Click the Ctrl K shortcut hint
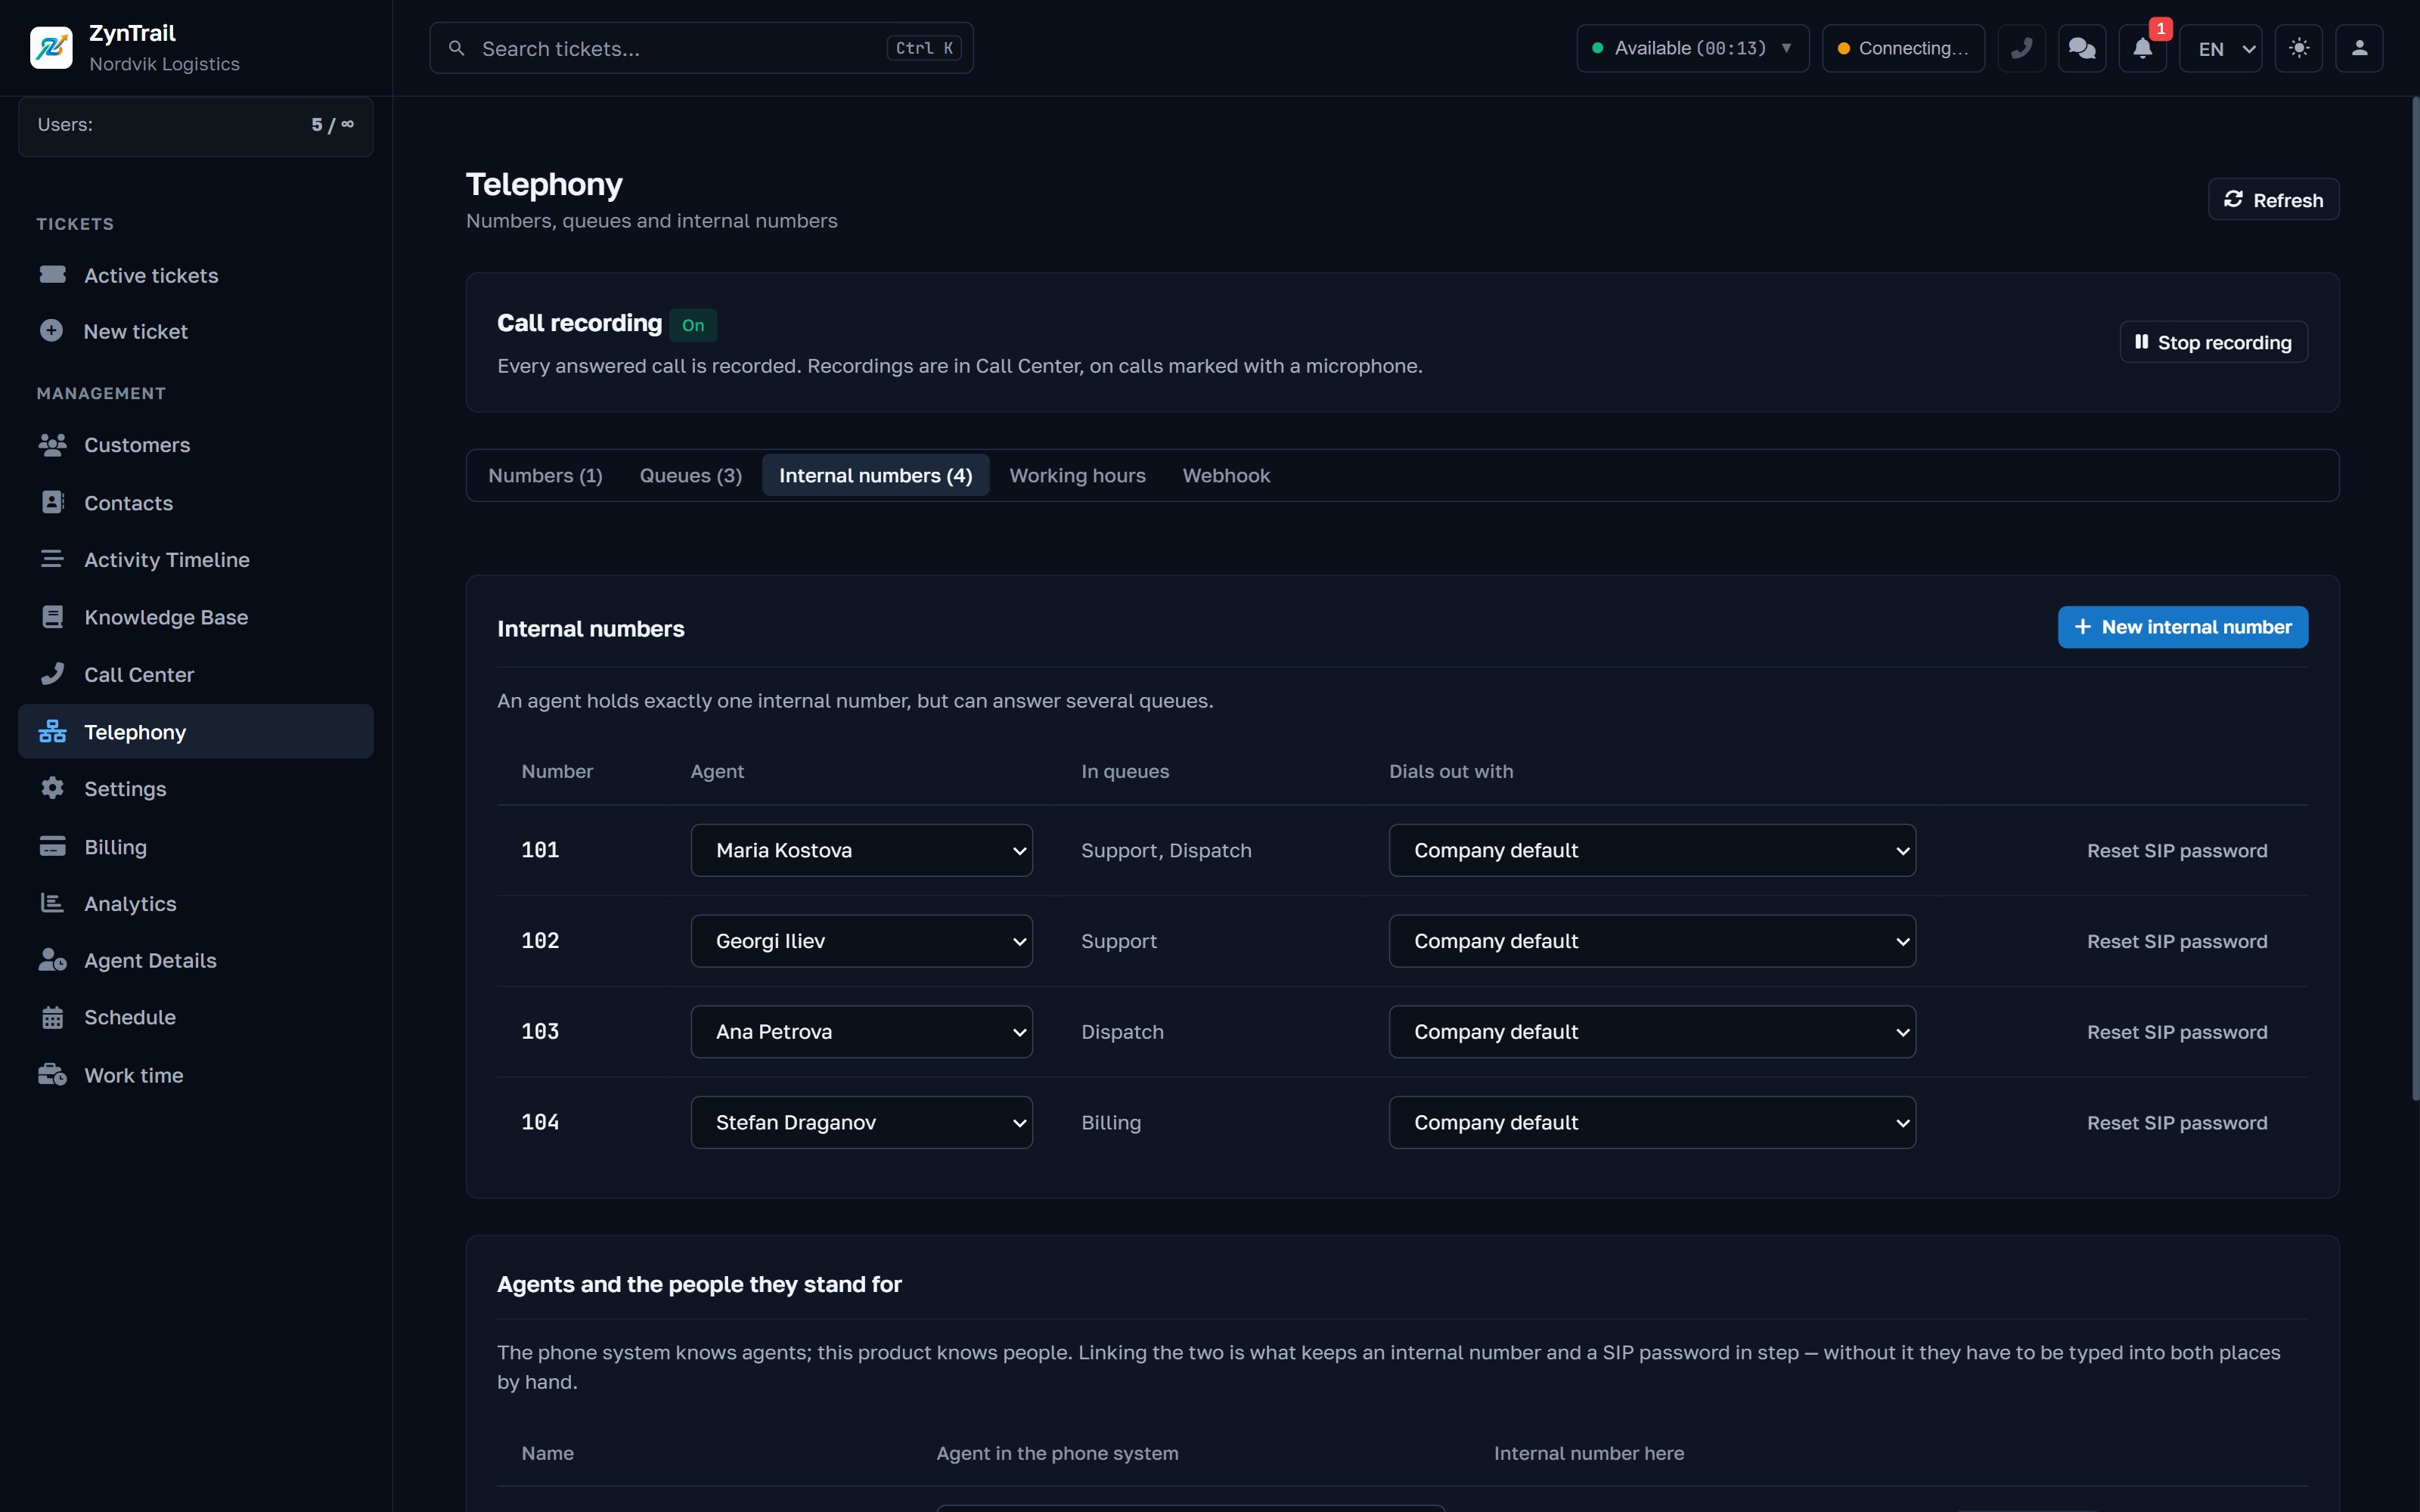Screen dimensions: 2420x1512 coord(924,48)
